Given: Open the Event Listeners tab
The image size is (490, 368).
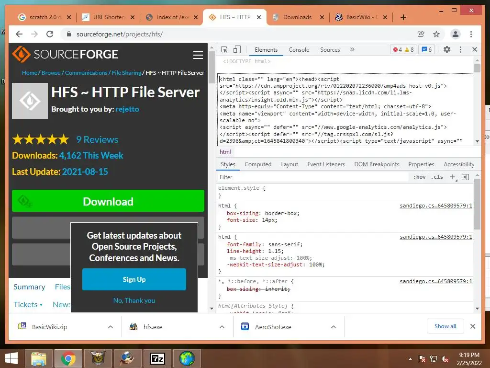Looking at the screenshot, I should pos(326,164).
